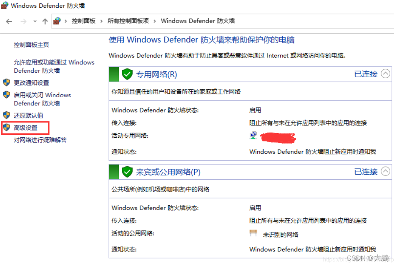Expand chevron before 控制面板 breadcrumb

(66, 21)
